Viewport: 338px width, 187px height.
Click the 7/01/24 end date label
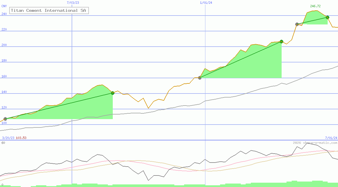331,138
